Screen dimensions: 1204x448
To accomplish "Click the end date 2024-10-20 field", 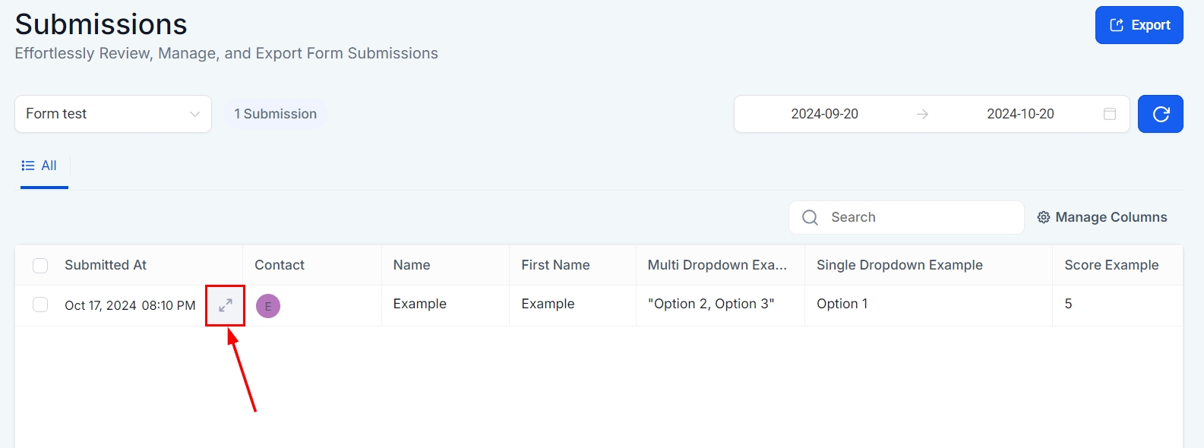I will pyautogui.click(x=1019, y=114).
